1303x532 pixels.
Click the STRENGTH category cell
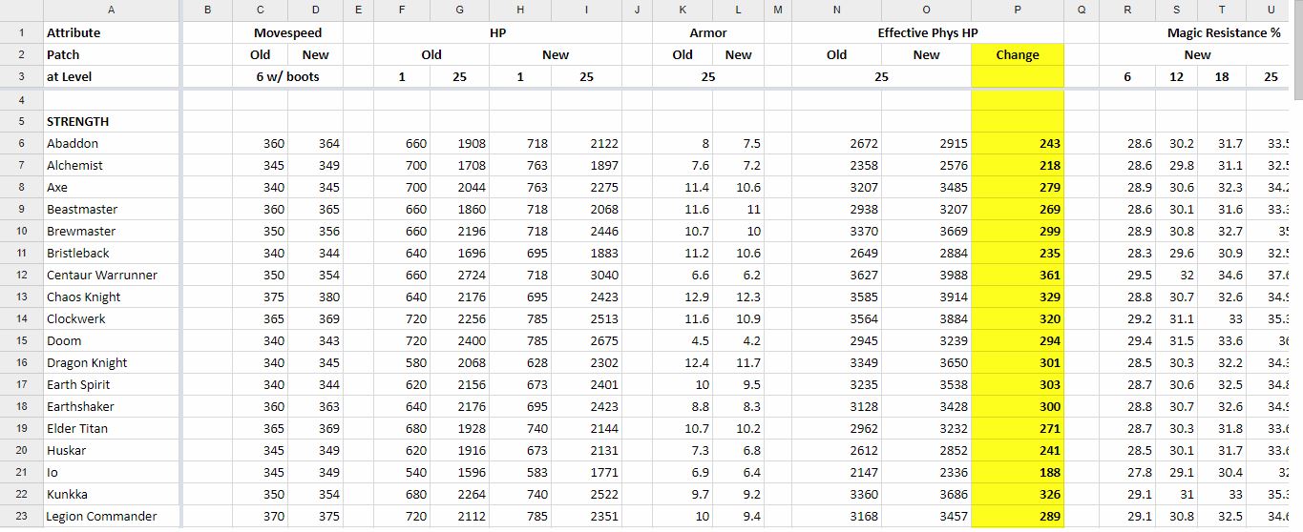[x=111, y=122]
